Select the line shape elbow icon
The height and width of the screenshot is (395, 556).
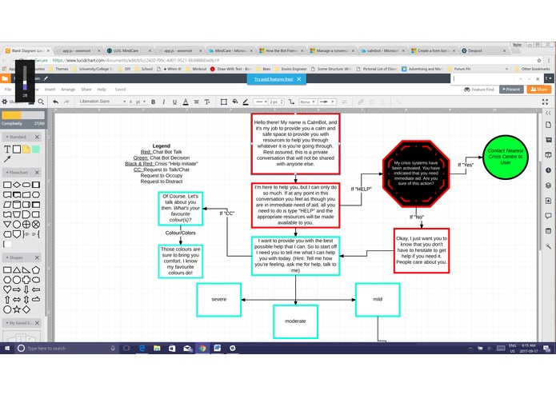[x=291, y=102]
